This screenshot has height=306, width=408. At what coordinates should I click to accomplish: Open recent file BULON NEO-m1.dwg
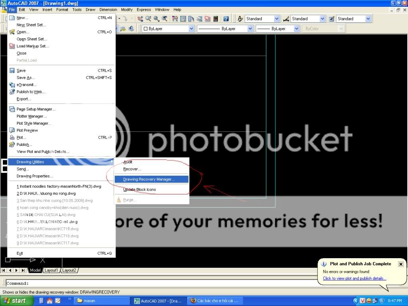click(61, 222)
